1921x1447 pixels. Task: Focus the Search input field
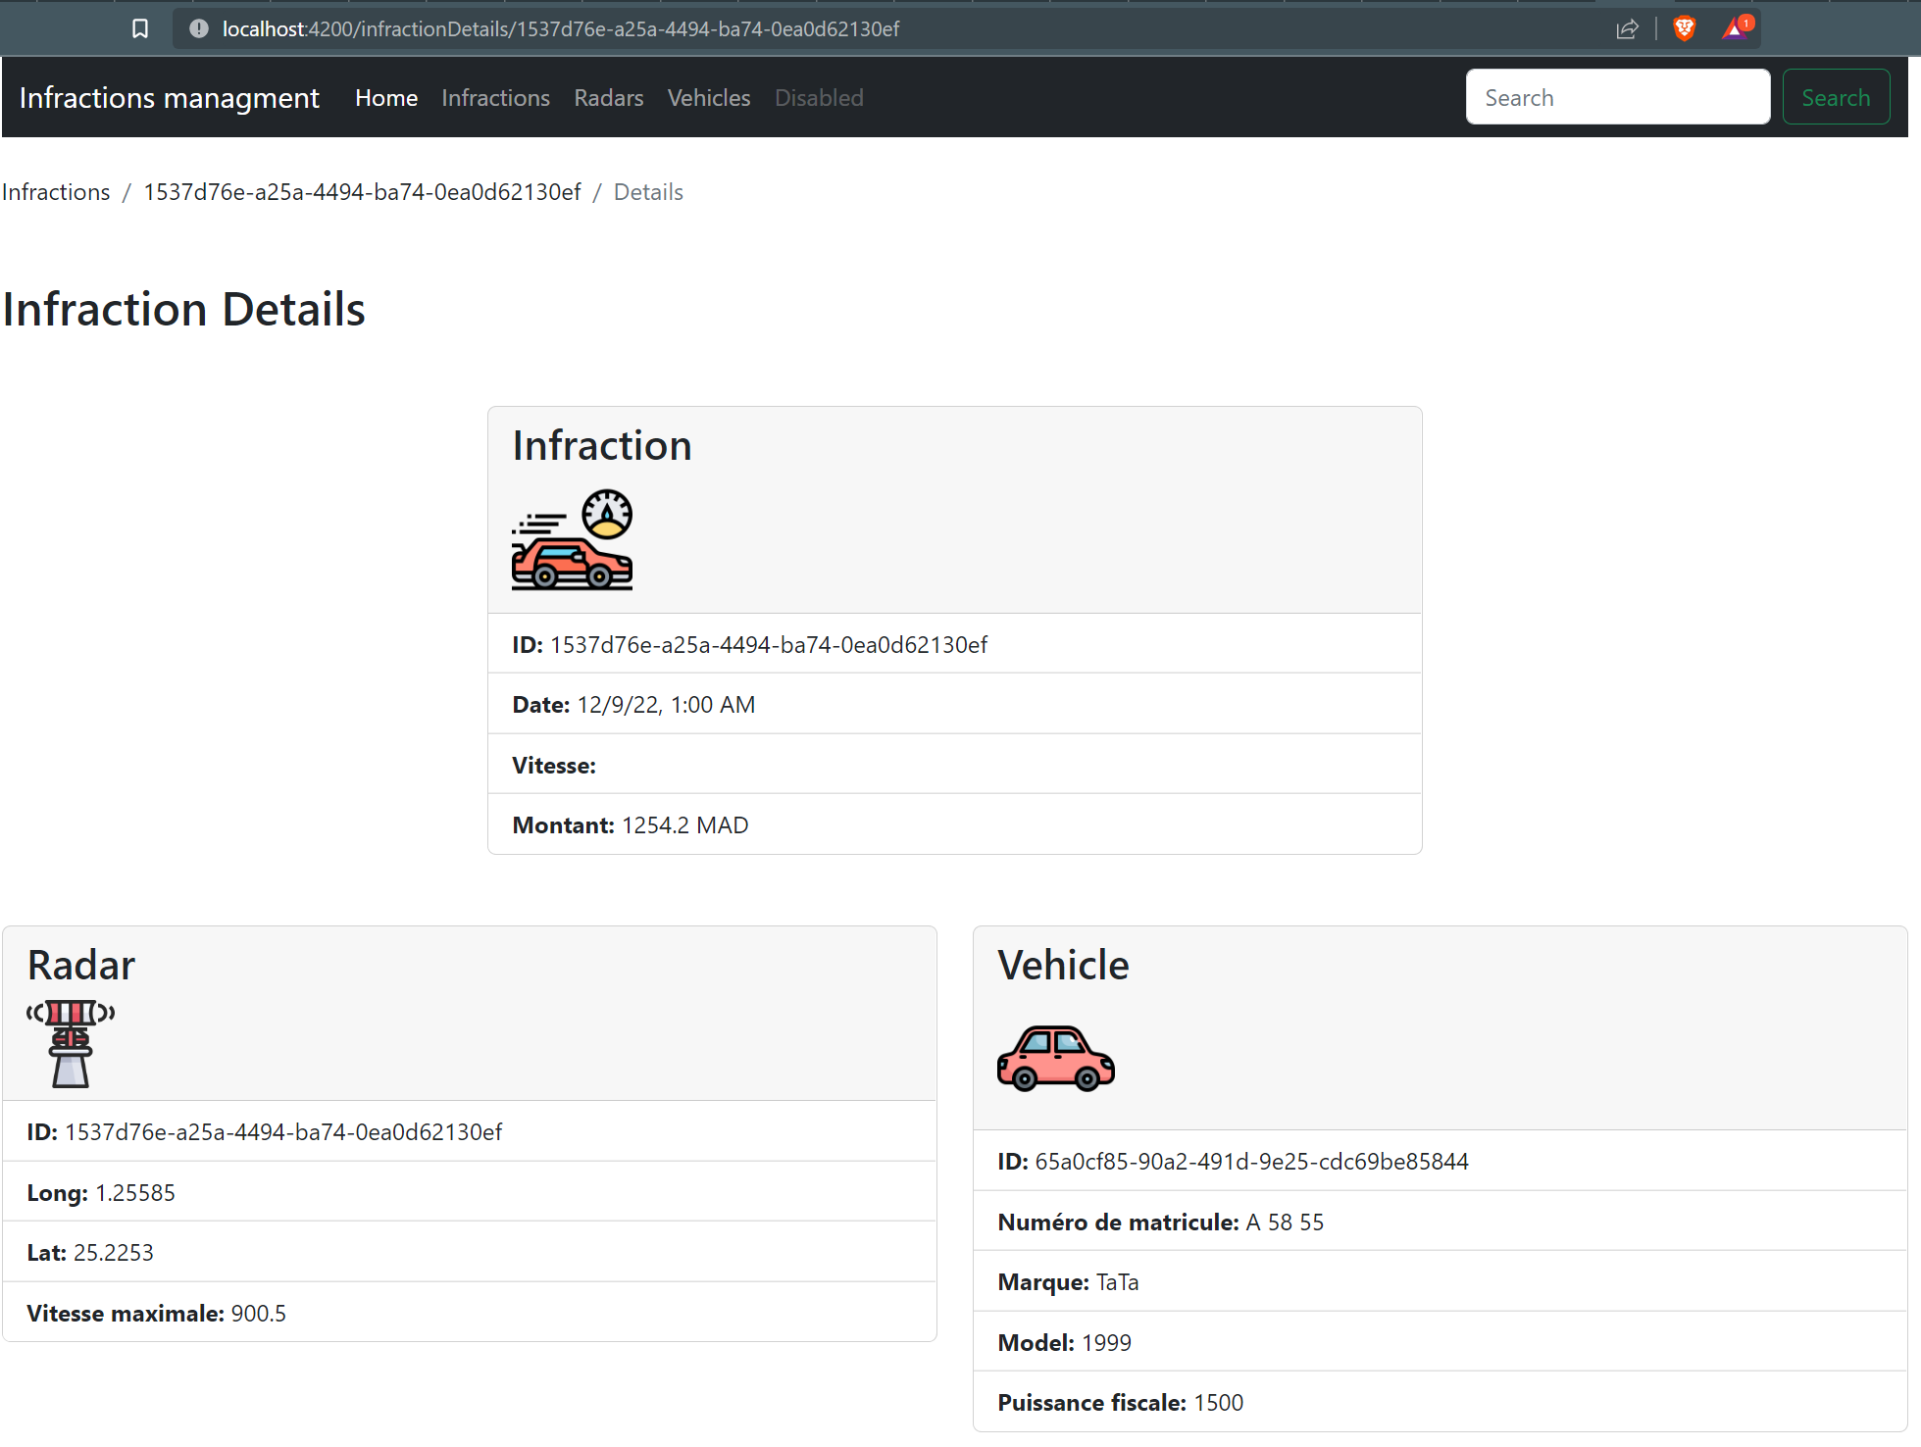point(1617,97)
